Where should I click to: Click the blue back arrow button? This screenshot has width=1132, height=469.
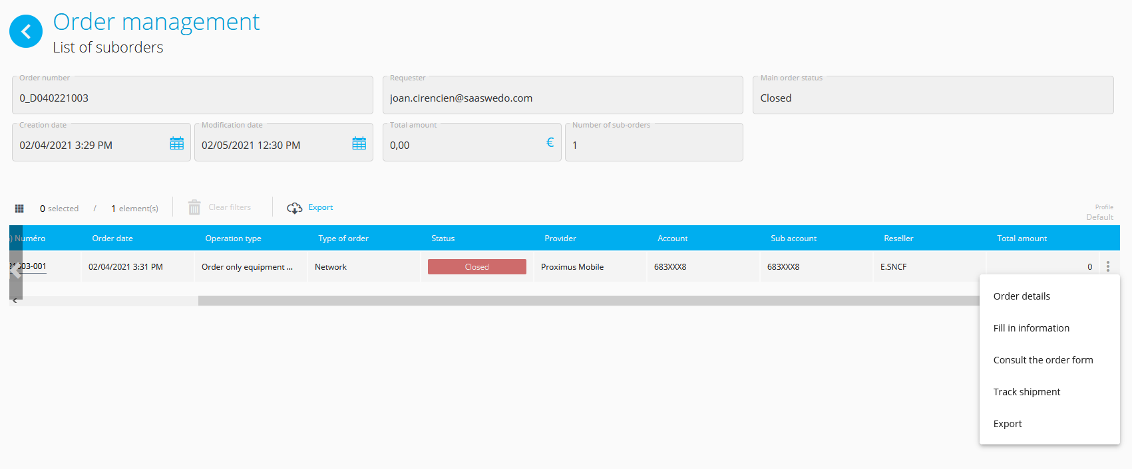(x=26, y=31)
